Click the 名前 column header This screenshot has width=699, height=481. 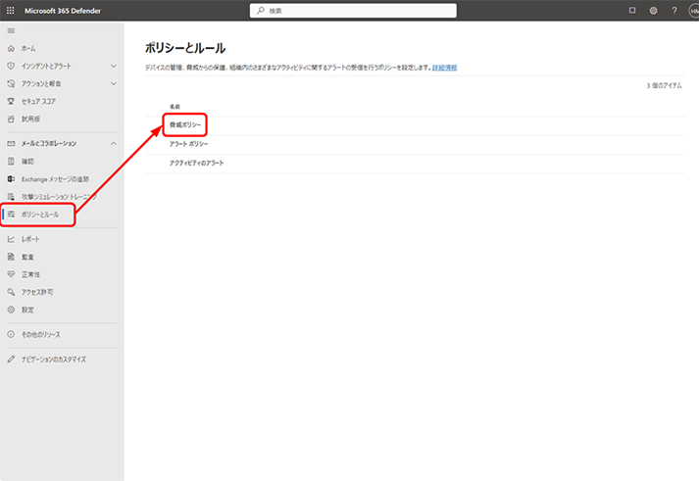(x=175, y=107)
